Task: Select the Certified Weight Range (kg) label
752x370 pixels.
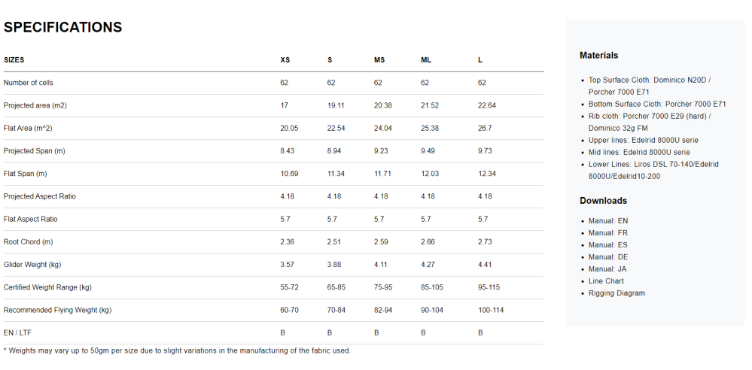Action: [x=47, y=287]
